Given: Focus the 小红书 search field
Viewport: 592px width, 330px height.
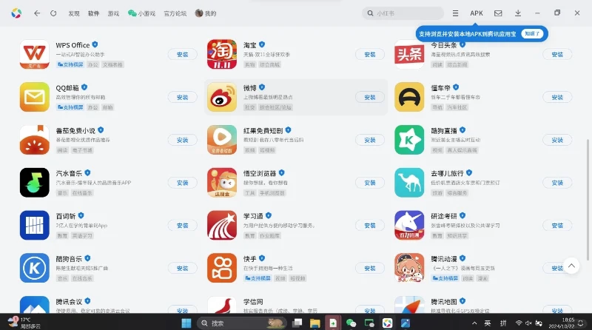Looking at the screenshot, I should click(x=403, y=13).
